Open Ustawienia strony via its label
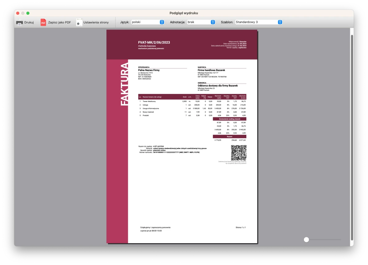368x265 pixels. (x=96, y=22)
